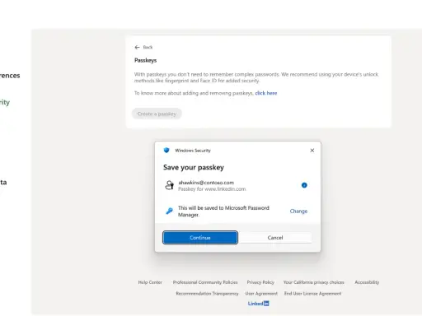Screen dimensions: 422x316
Task: Click the key icon for Microsoft Password Manager
Action: (169, 211)
